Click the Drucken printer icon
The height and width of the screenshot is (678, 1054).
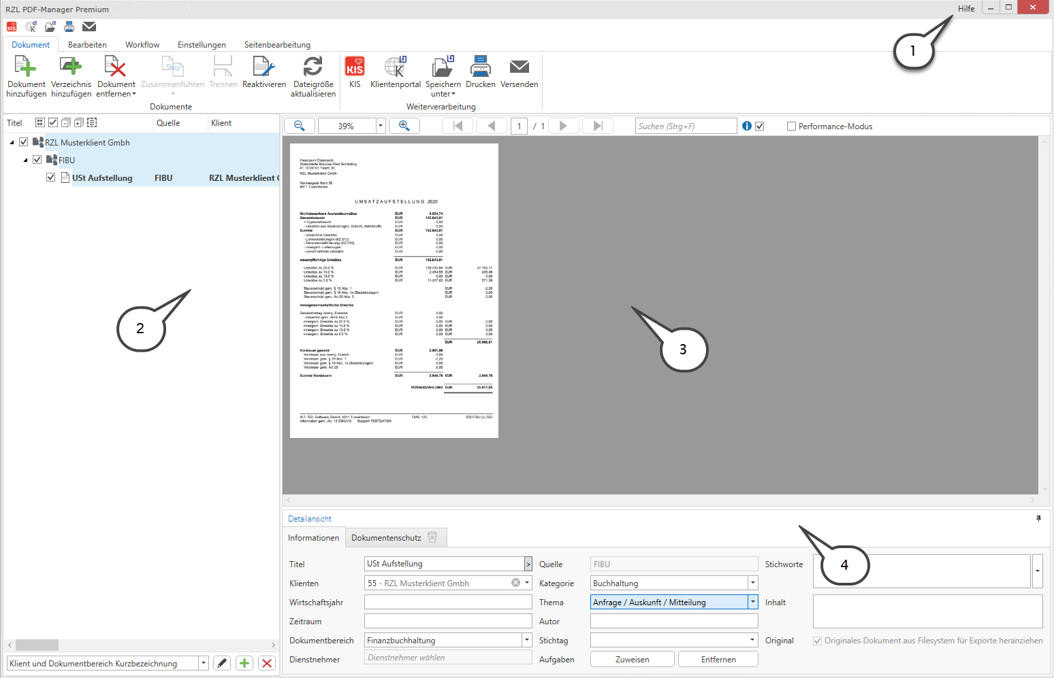tap(480, 67)
